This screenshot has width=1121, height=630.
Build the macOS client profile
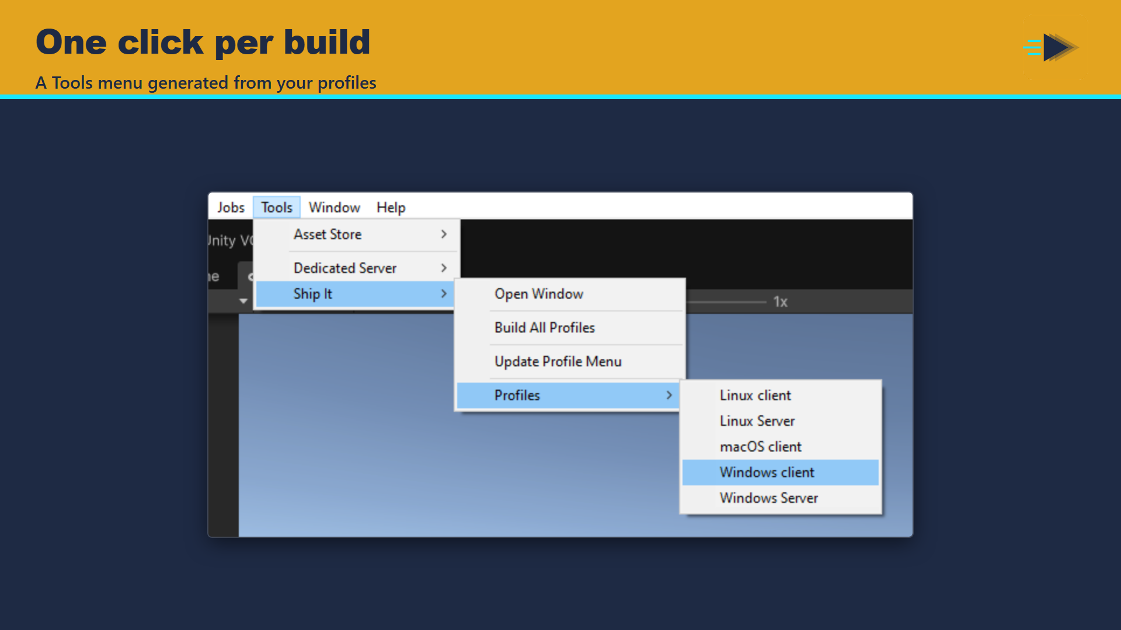pyautogui.click(x=781, y=447)
